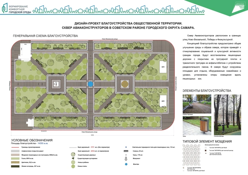
Task: Click the design project title heading
Action: (x=128, y=26)
